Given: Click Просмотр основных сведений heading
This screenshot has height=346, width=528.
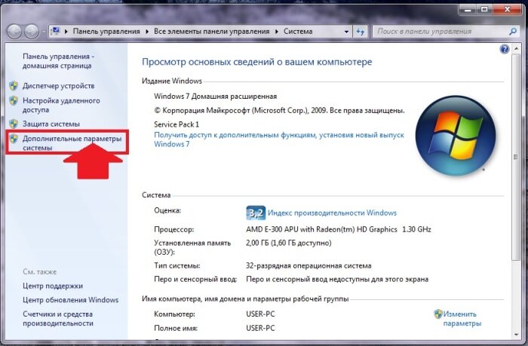Looking at the screenshot, I should pyautogui.click(x=257, y=62).
